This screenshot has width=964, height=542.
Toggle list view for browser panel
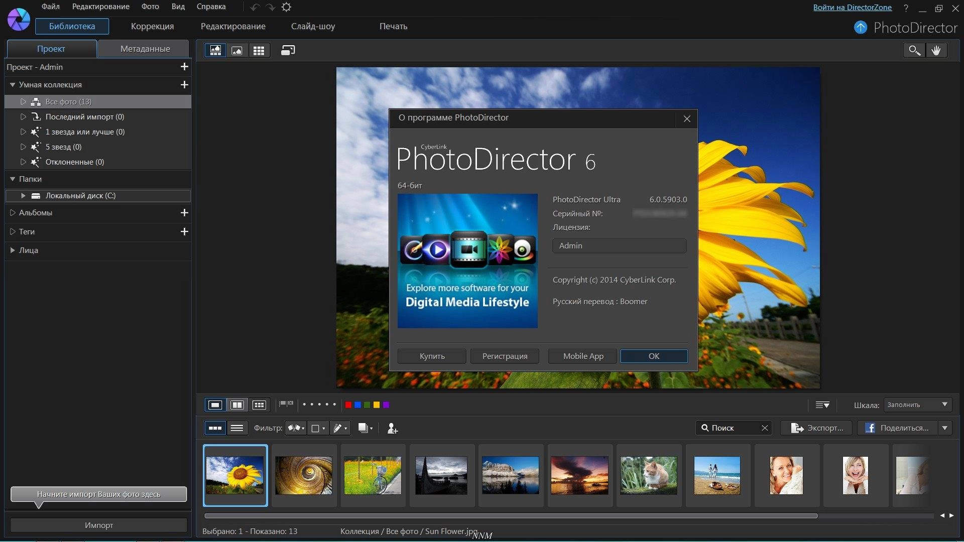click(237, 428)
